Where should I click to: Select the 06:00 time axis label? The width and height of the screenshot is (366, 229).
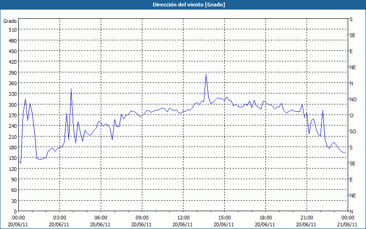[x=101, y=218]
